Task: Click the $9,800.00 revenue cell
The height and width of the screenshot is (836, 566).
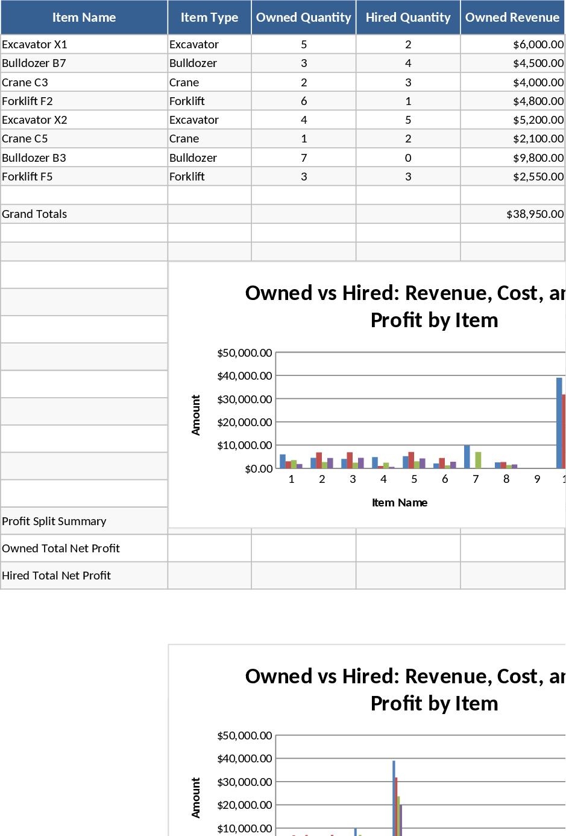Action: pyautogui.click(x=512, y=158)
